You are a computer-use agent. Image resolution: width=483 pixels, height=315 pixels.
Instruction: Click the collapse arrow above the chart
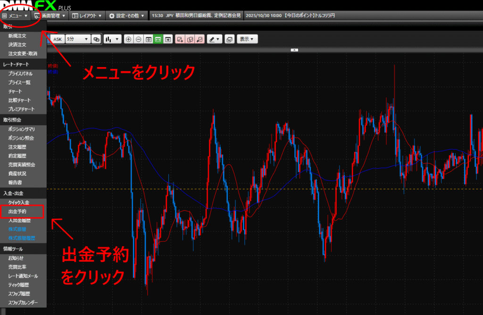[294, 50]
